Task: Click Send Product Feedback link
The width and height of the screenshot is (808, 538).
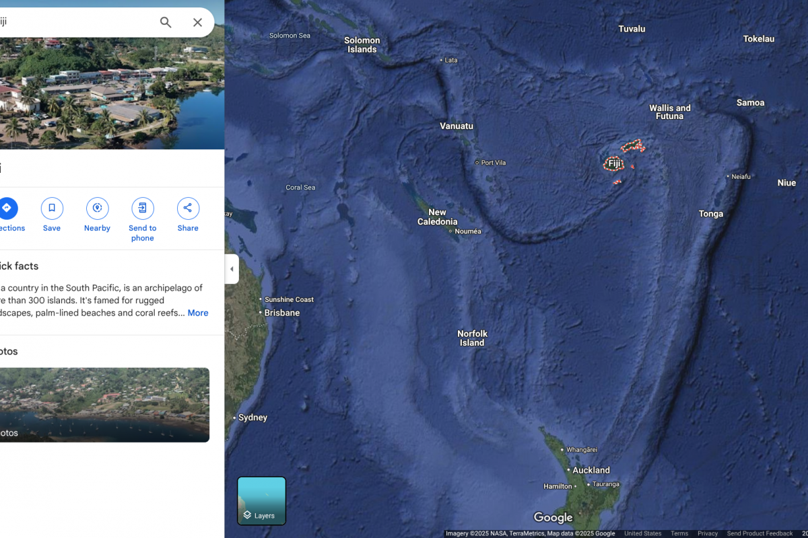Action: (x=760, y=533)
